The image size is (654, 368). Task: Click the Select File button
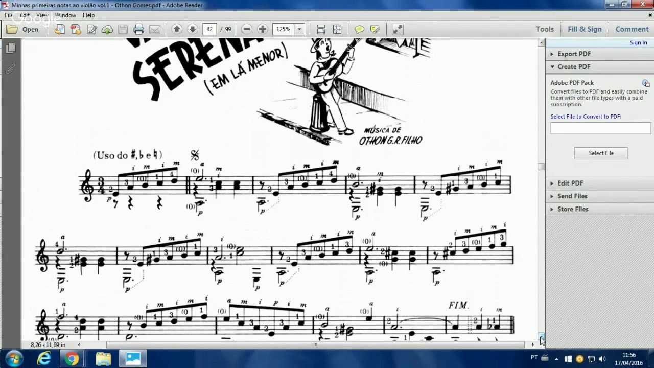point(601,153)
